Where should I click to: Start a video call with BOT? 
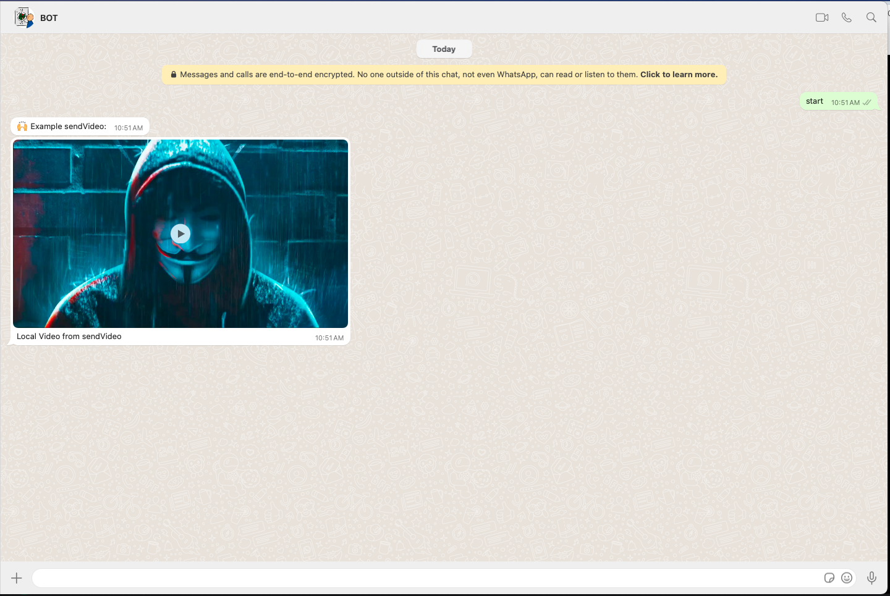(x=822, y=17)
